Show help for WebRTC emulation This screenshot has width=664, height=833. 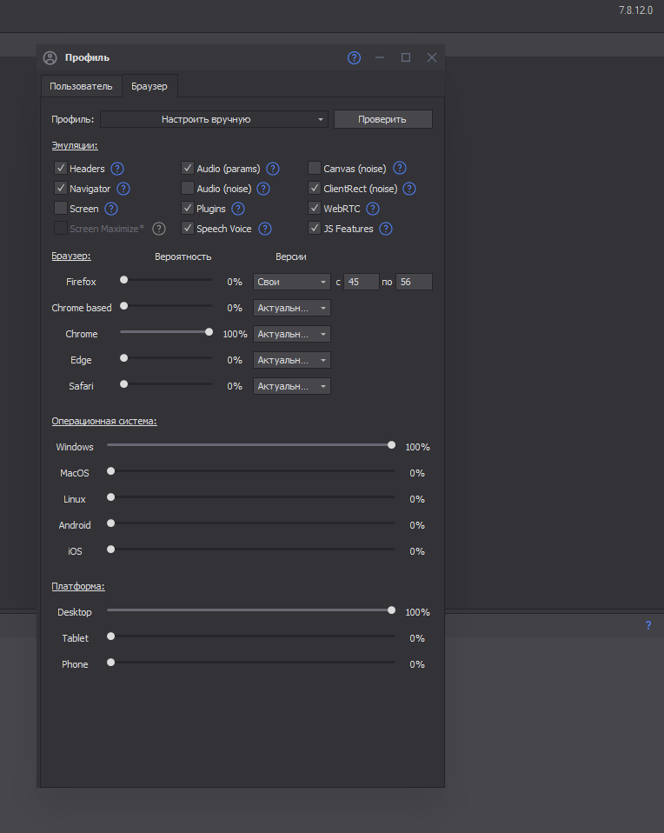point(373,209)
